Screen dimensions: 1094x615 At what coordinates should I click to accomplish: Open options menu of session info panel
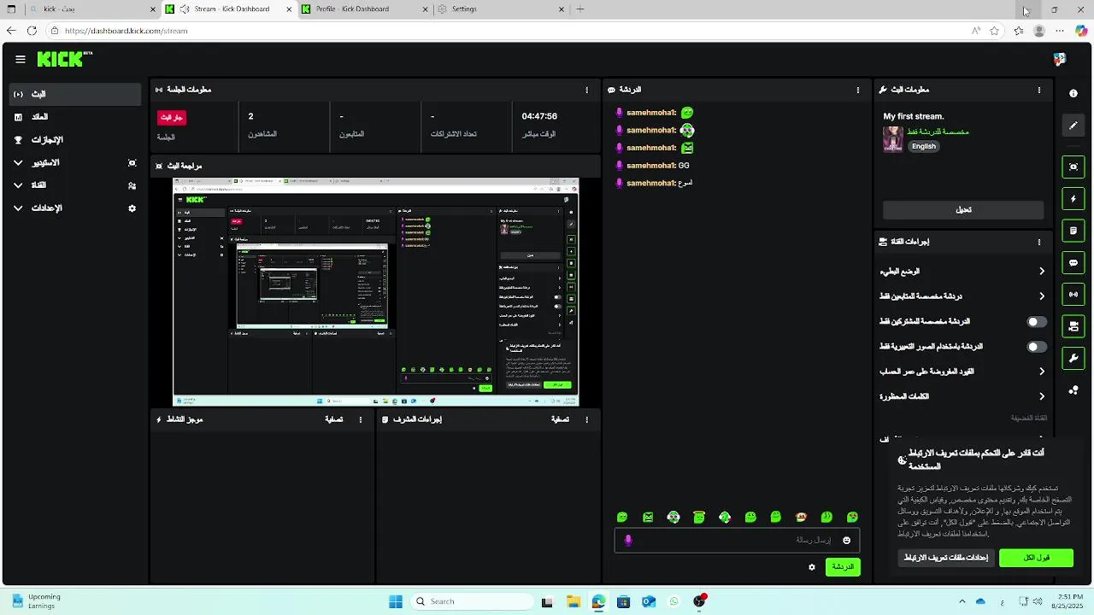(586, 90)
